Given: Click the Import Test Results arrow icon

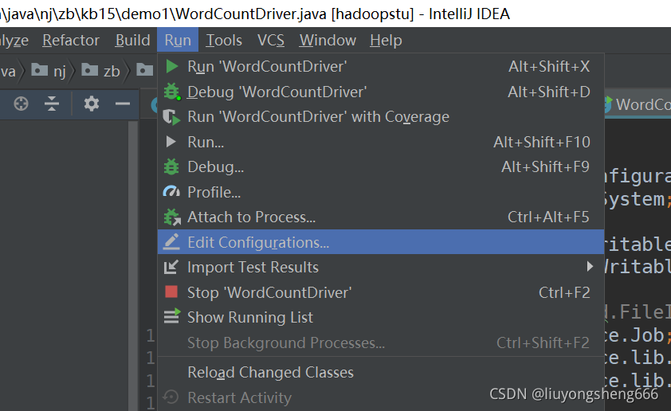Looking at the screenshot, I should [171, 268].
